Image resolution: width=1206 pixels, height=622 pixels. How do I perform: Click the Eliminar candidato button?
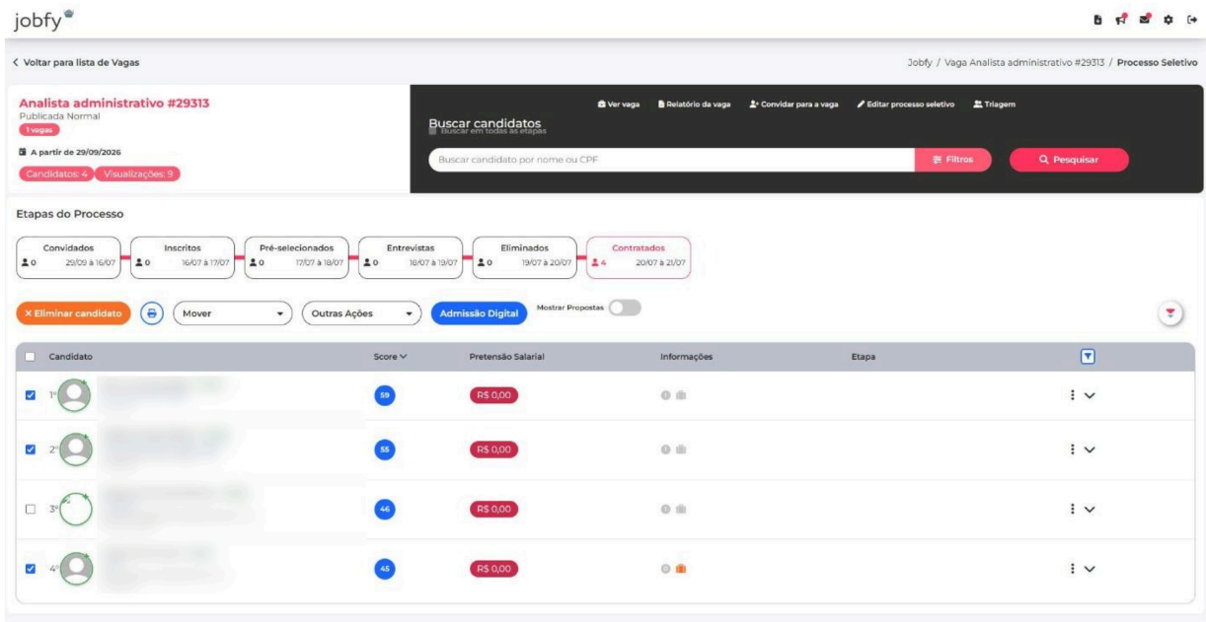click(x=74, y=313)
